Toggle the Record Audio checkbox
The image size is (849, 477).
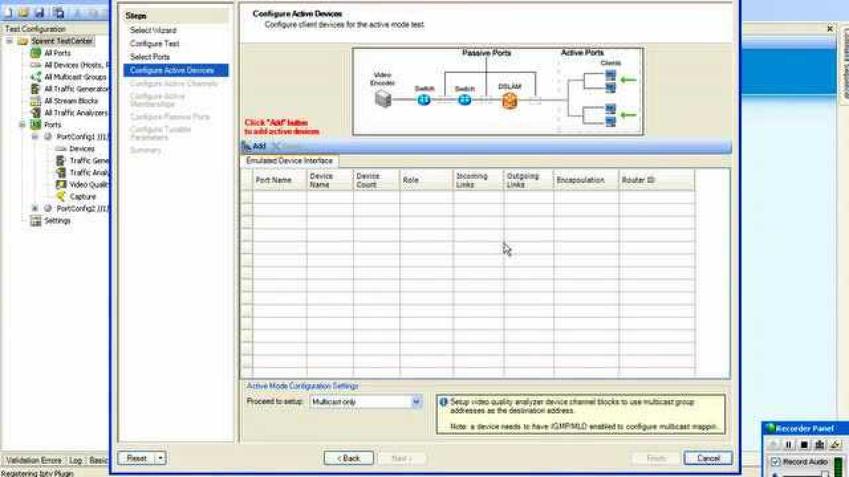pyautogui.click(x=776, y=462)
